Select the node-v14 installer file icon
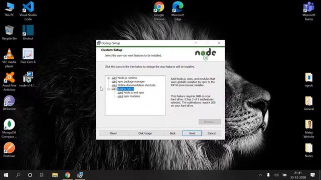This screenshot has width=321, height=180. [x=28, y=79]
